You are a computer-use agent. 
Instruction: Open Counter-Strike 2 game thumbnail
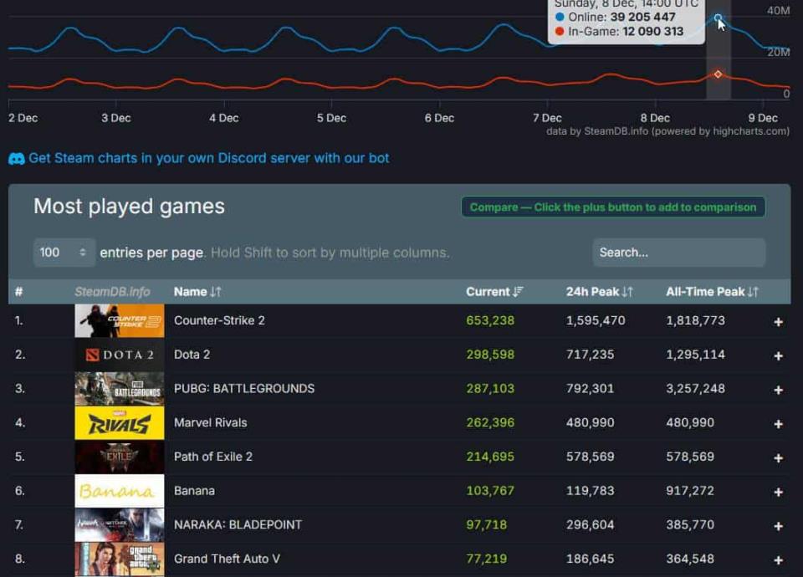point(119,321)
